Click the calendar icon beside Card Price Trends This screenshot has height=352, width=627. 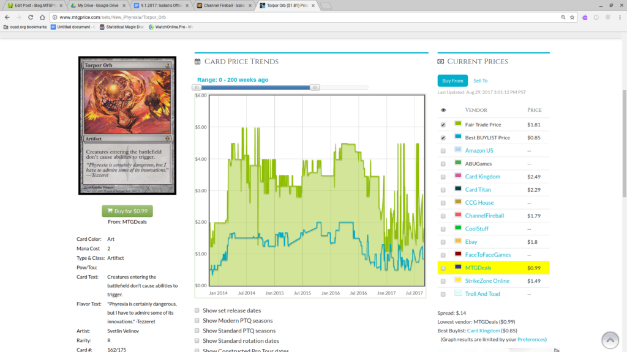(x=198, y=62)
